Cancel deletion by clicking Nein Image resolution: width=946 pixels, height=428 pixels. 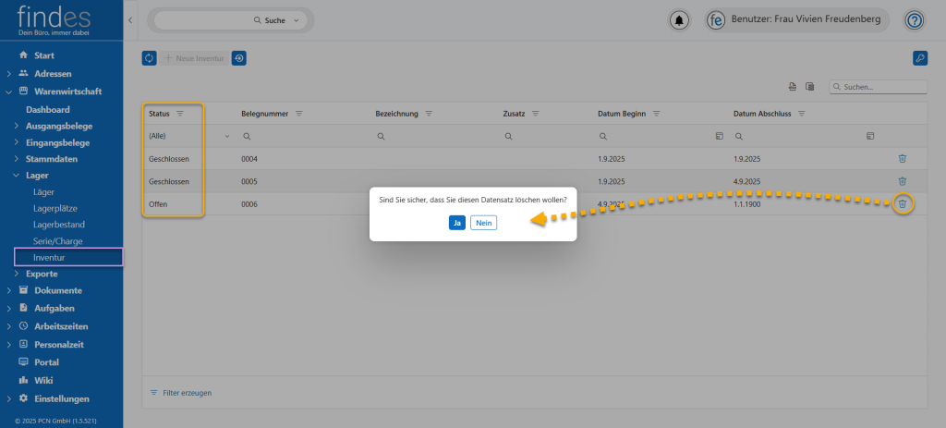click(483, 223)
